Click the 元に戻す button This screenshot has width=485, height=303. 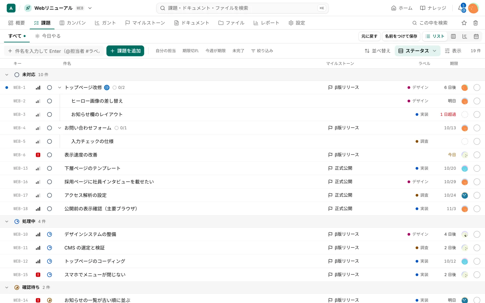[369, 36]
